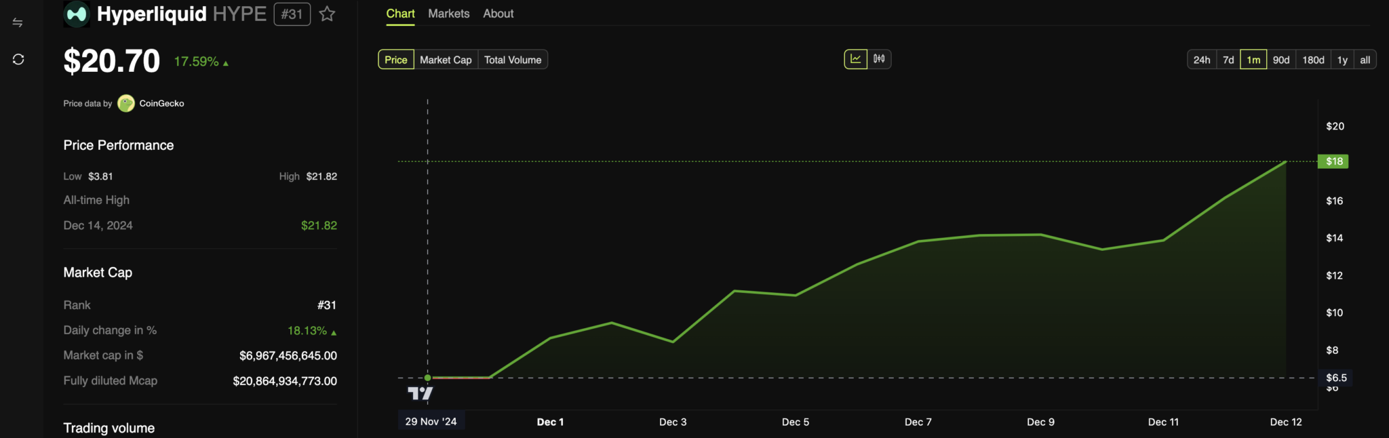Click the #31 rank badge
The height and width of the screenshot is (438, 1389).
292,14
